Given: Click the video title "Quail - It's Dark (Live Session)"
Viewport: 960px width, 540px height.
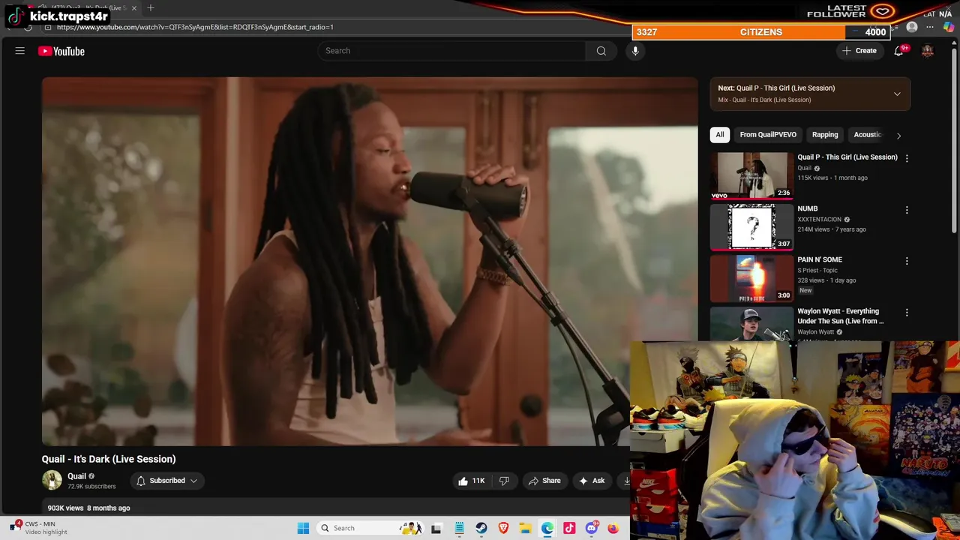Looking at the screenshot, I should tap(109, 459).
